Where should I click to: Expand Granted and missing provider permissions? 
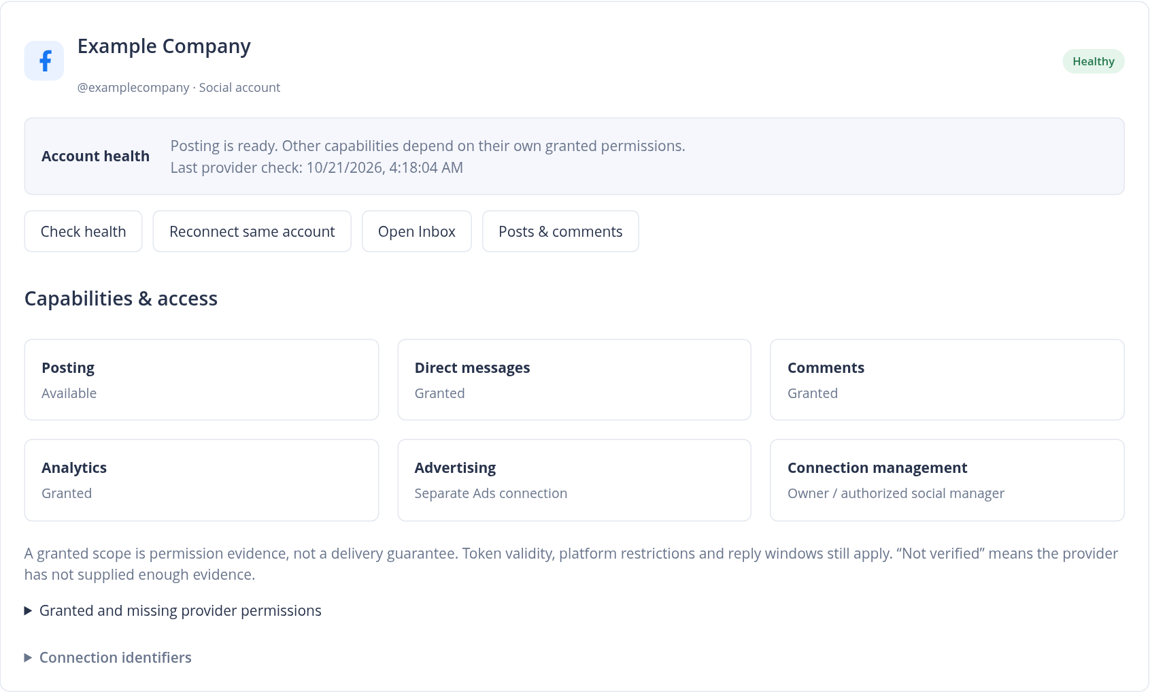173,610
